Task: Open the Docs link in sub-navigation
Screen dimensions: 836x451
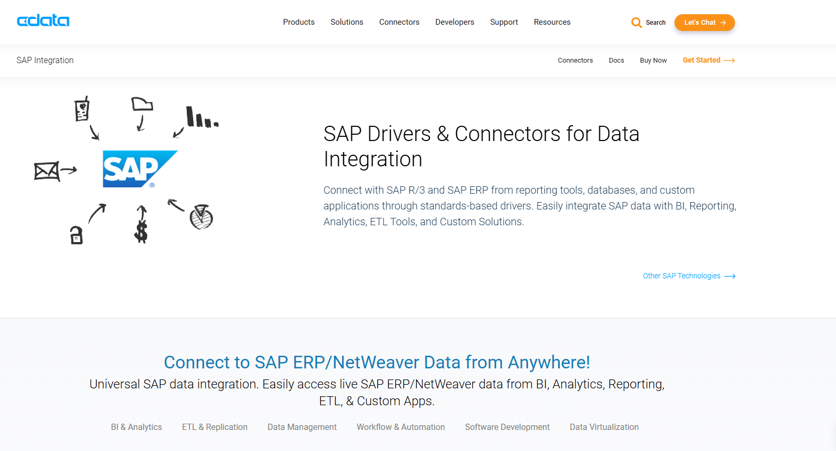Action: (616, 61)
